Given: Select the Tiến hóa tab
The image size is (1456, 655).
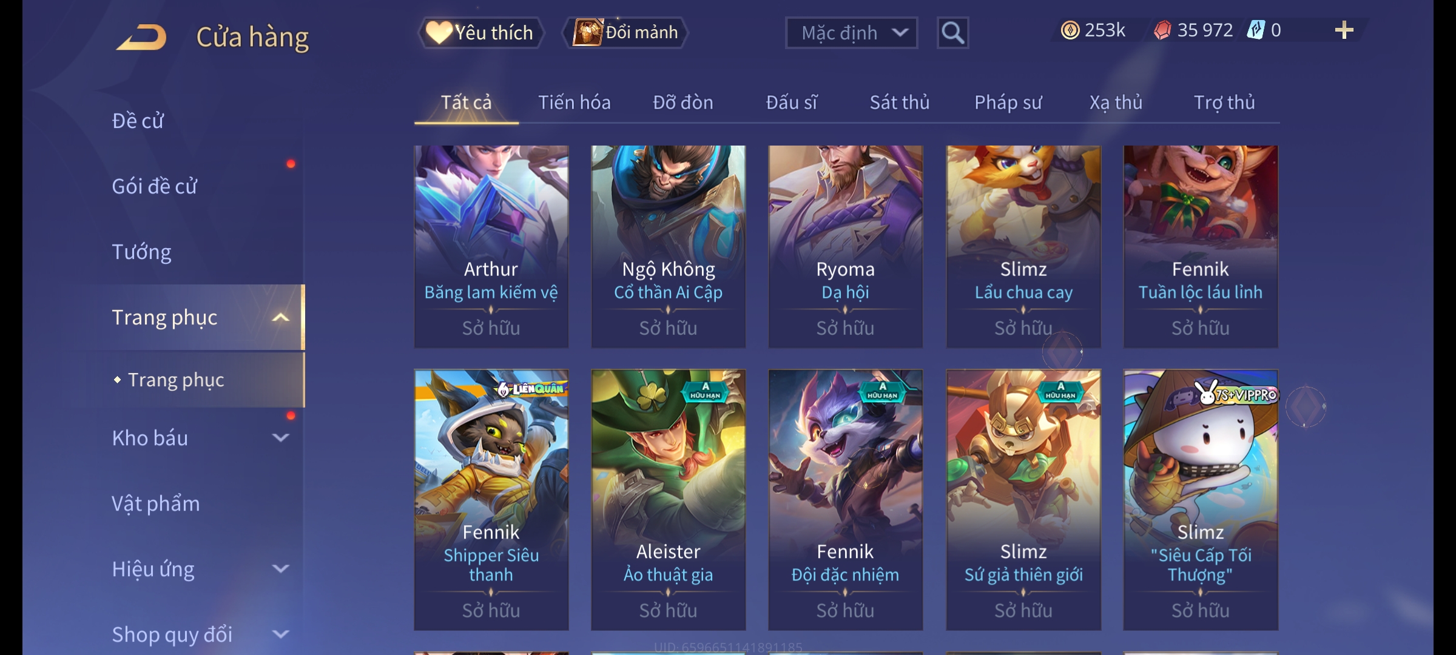Looking at the screenshot, I should pos(574,102).
